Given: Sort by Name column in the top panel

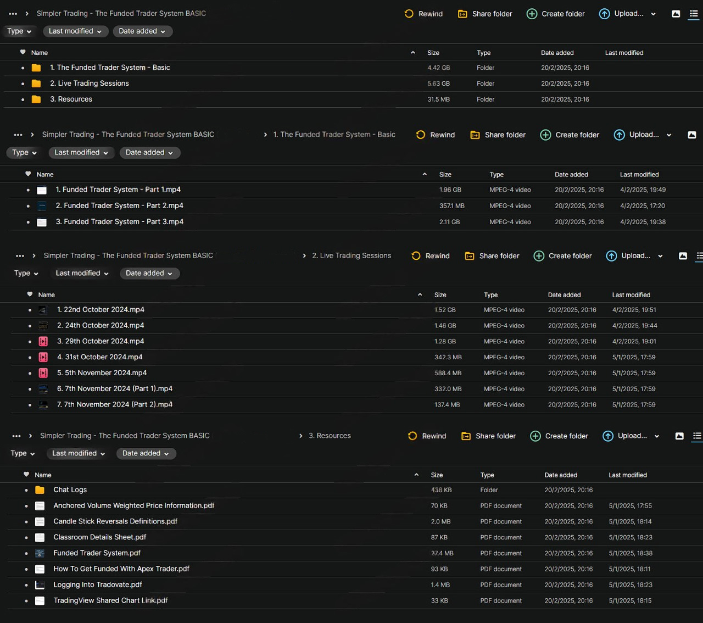Looking at the screenshot, I should coord(40,53).
